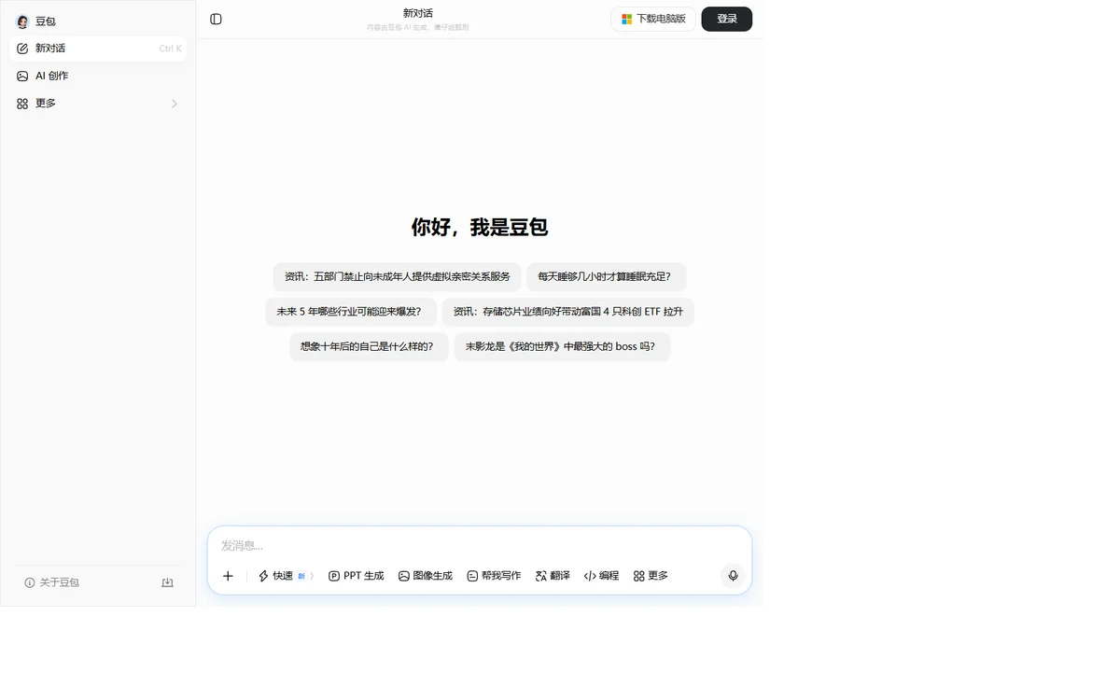The width and height of the screenshot is (1120, 700).
Task: Choose the PPT 生成 tool
Action: click(357, 576)
